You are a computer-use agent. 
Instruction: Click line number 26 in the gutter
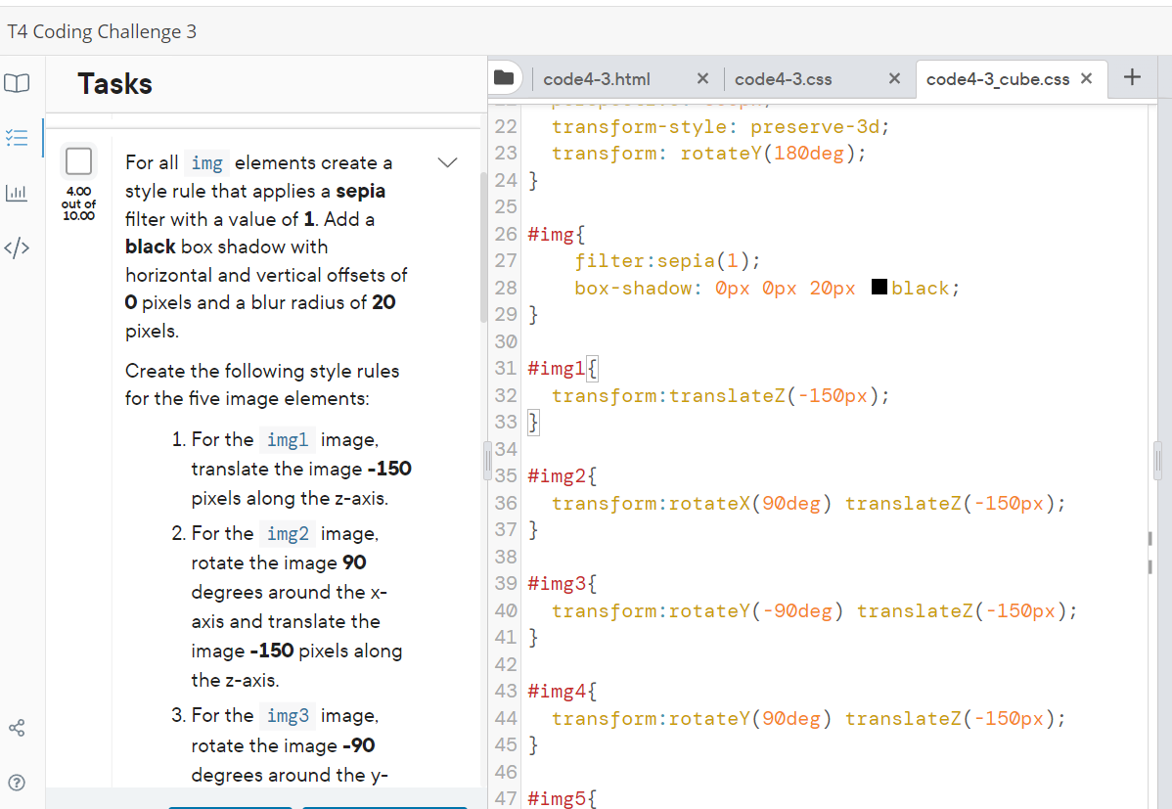(505, 234)
